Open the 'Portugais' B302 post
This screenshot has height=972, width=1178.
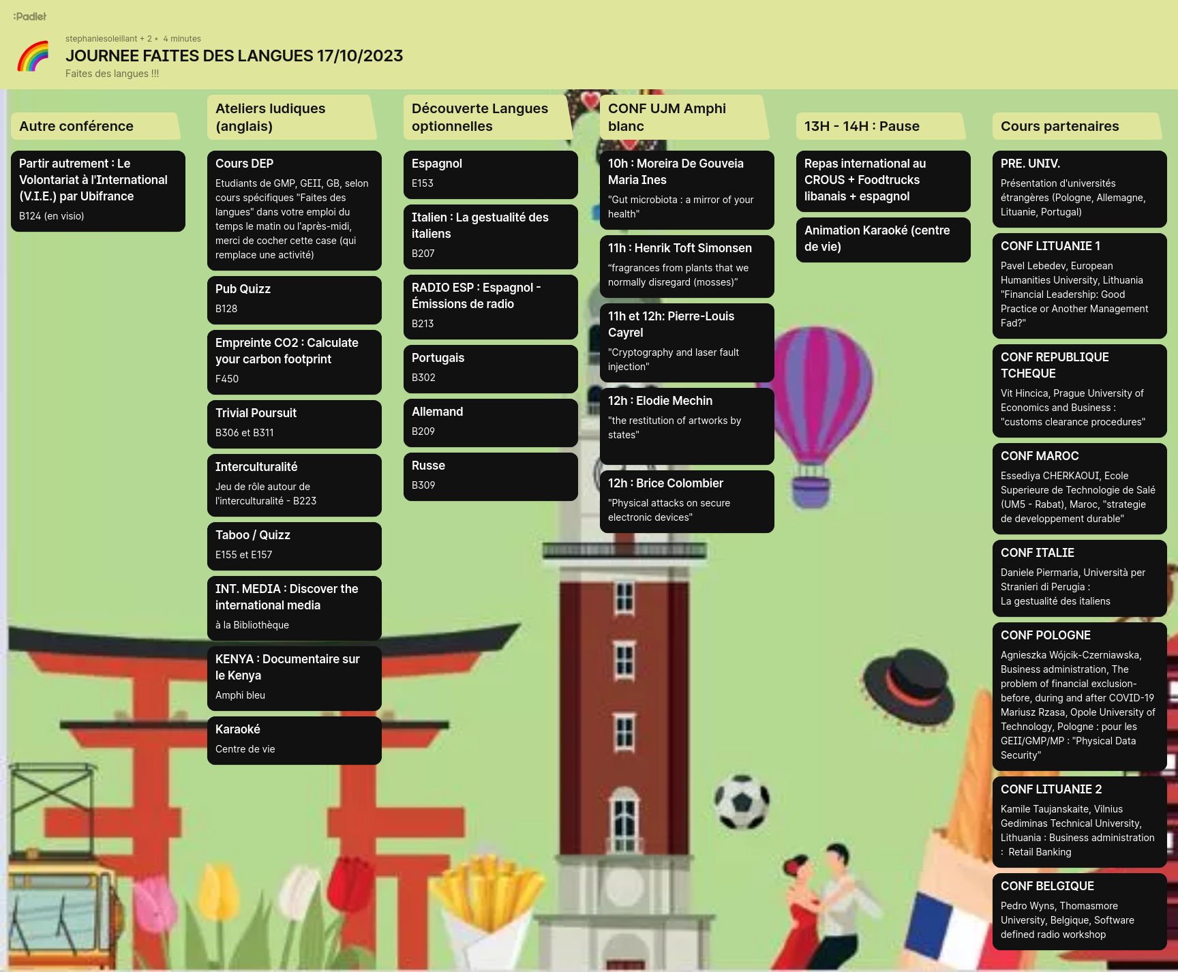[x=491, y=369]
